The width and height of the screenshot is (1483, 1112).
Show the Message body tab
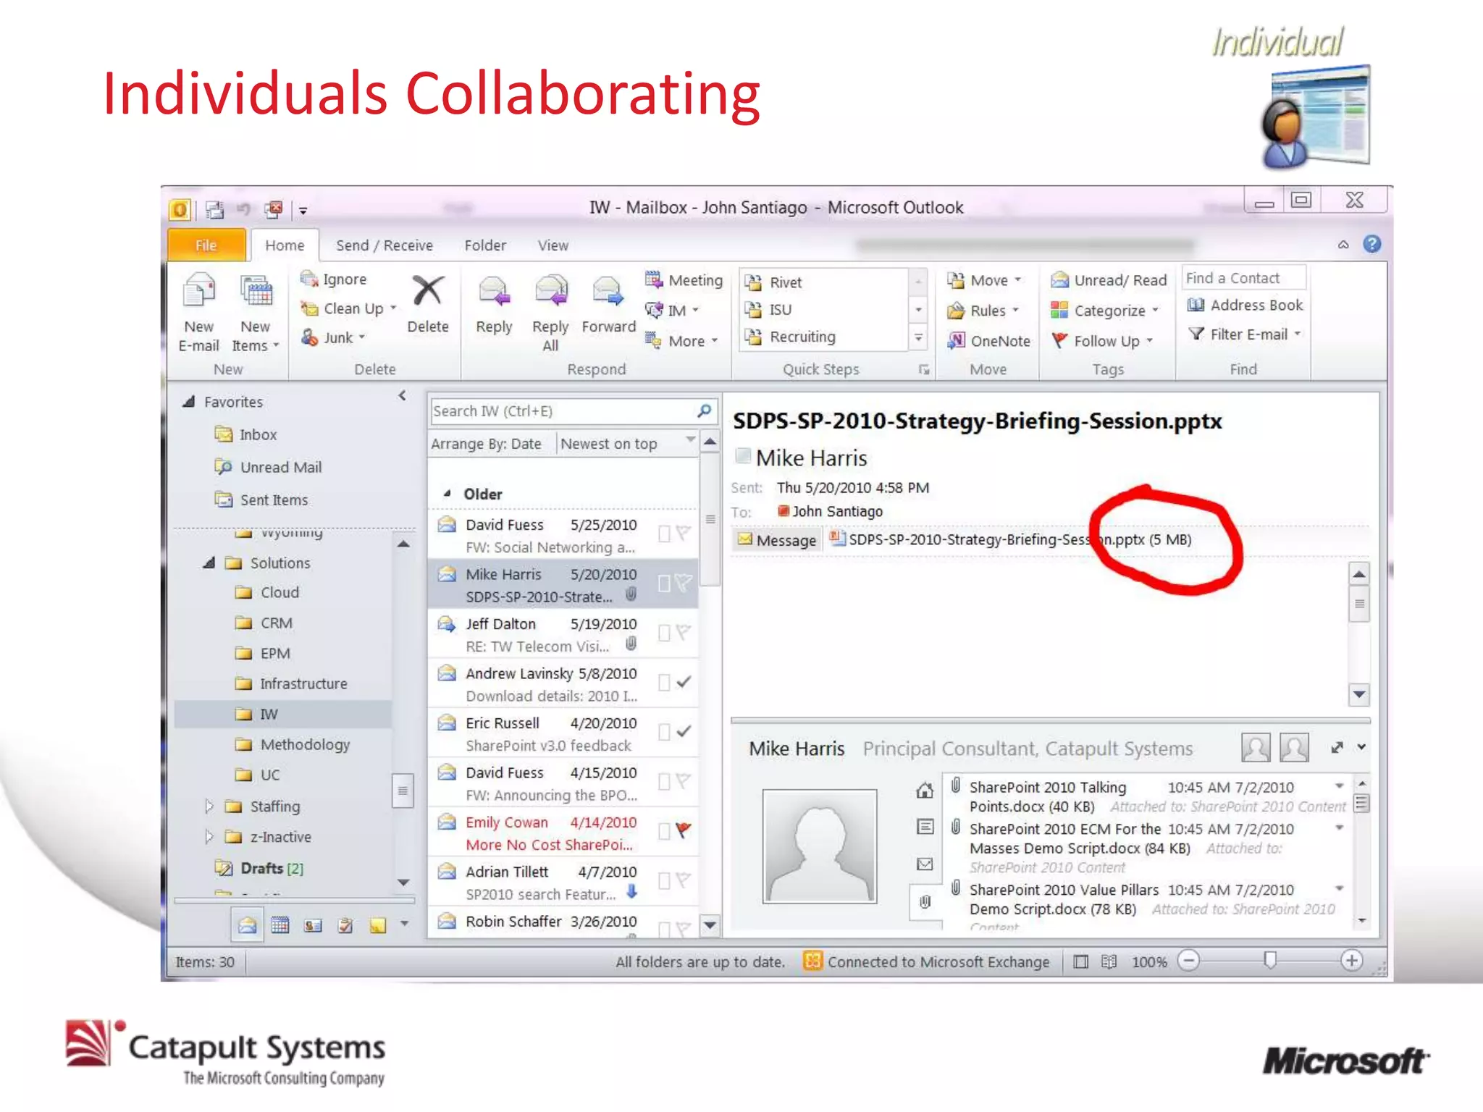(x=778, y=540)
